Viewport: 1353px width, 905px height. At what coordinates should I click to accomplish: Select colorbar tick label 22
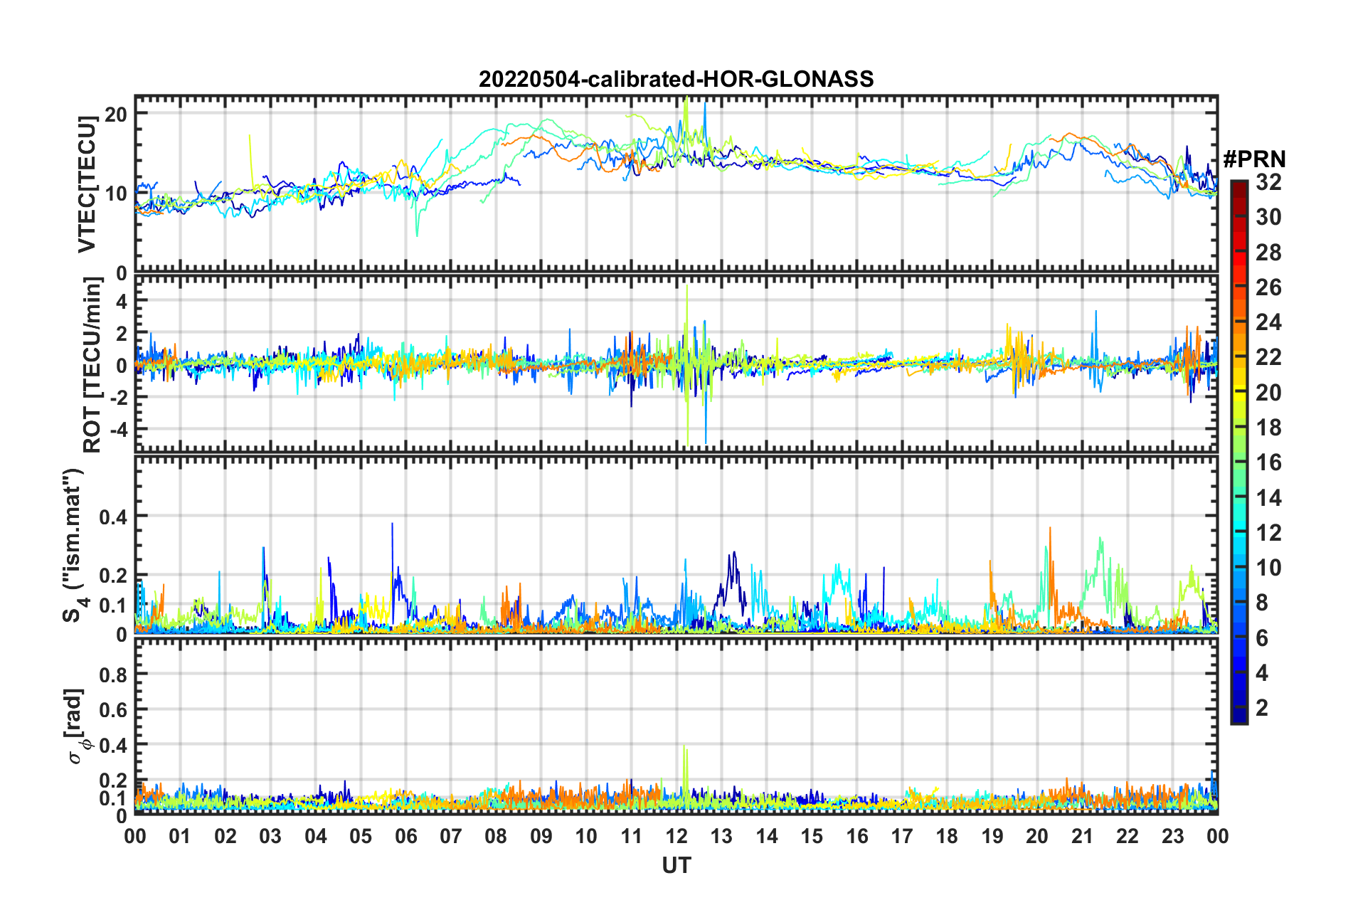click(x=1268, y=357)
